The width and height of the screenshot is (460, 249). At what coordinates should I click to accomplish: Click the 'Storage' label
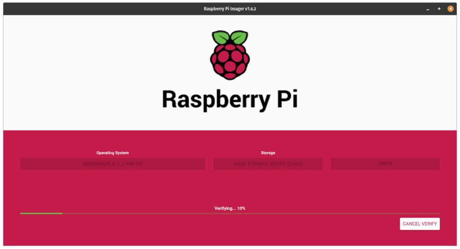coord(268,153)
